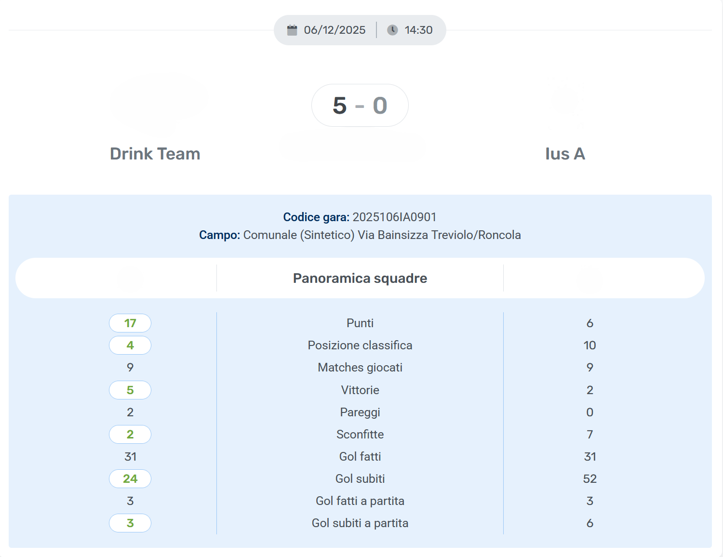Click the calendar icon beside the date

pyautogui.click(x=292, y=30)
